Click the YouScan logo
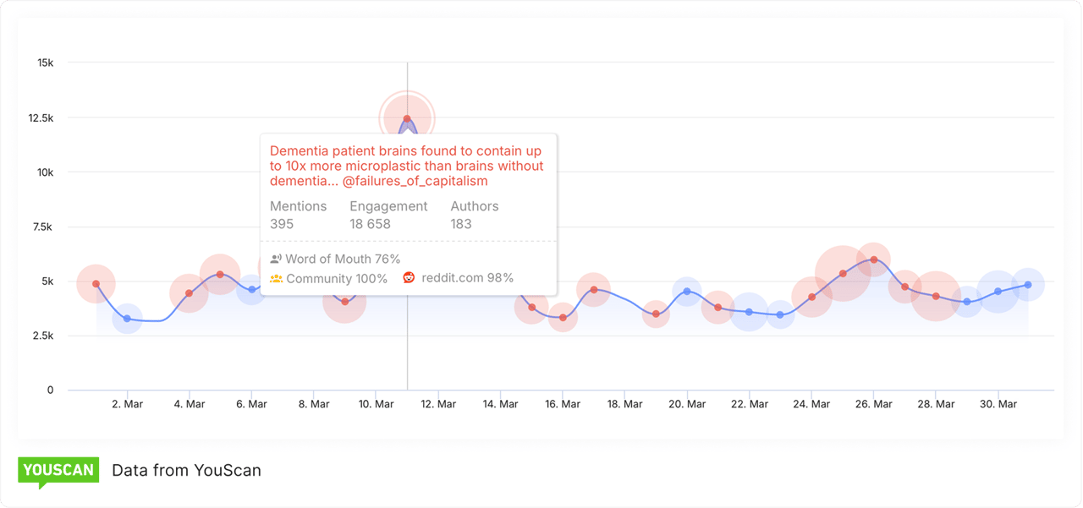 coord(58,471)
